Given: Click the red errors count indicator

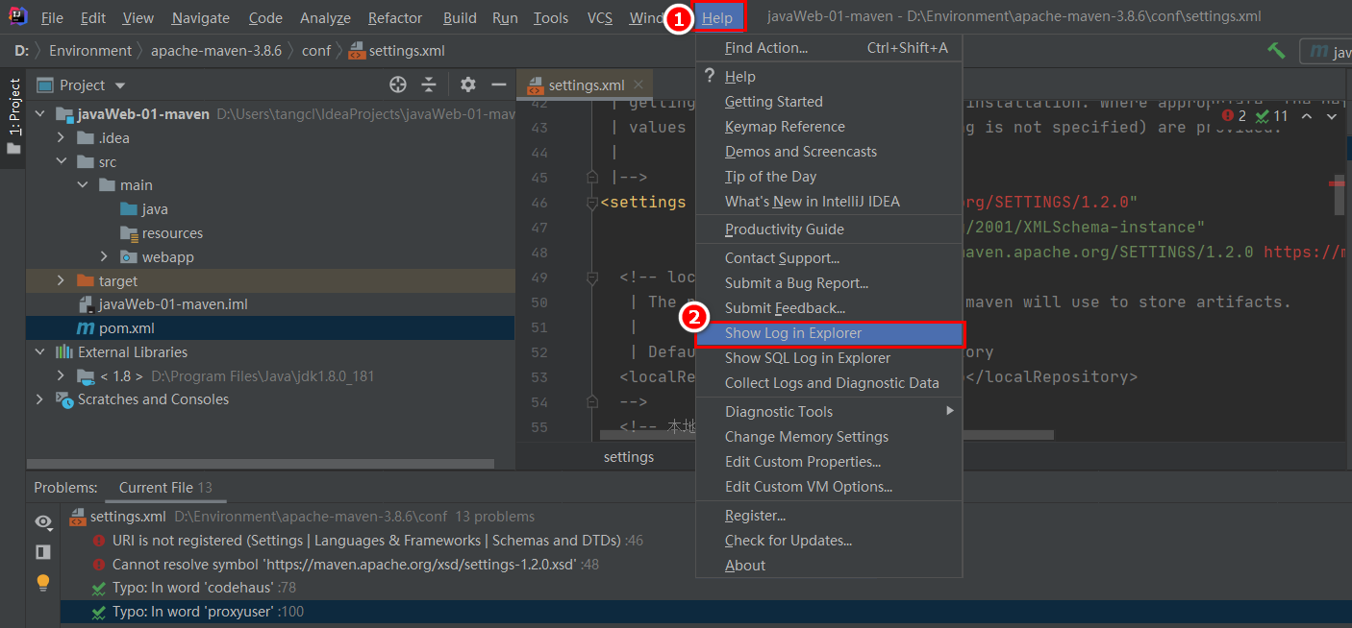Looking at the screenshot, I should 1233,116.
